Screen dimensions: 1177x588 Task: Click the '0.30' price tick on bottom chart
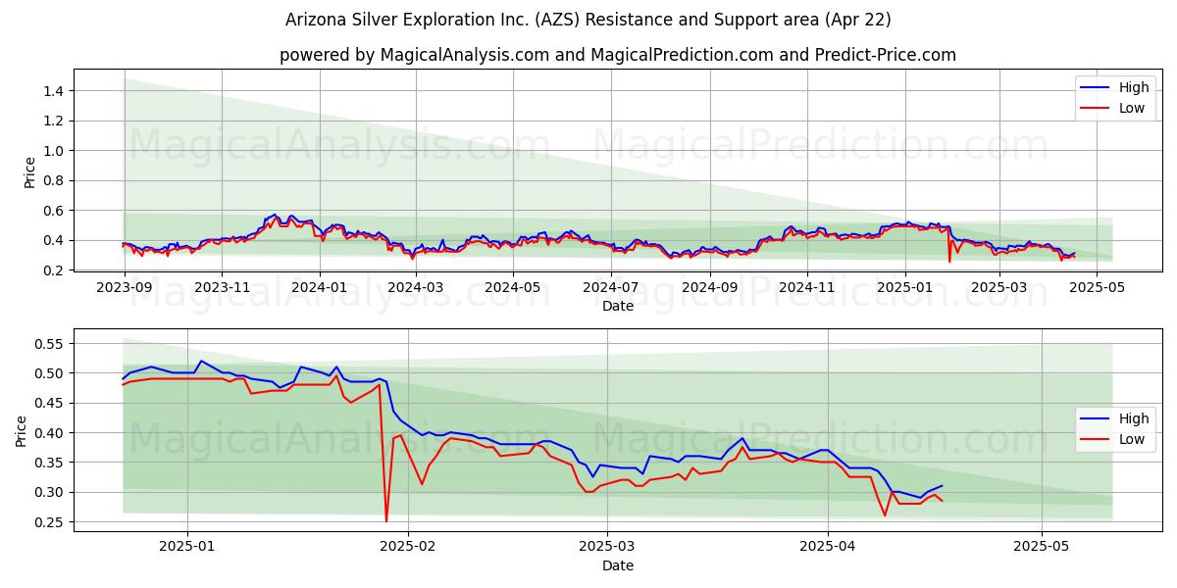(51, 492)
